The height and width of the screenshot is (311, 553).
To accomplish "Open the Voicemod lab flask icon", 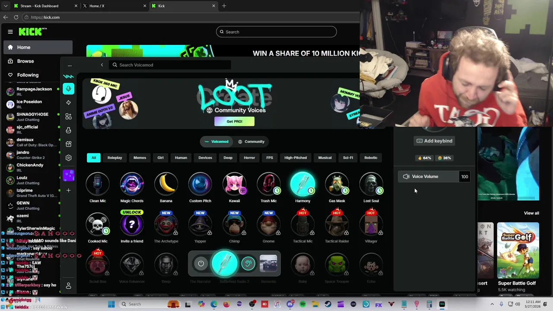I will [68, 130].
